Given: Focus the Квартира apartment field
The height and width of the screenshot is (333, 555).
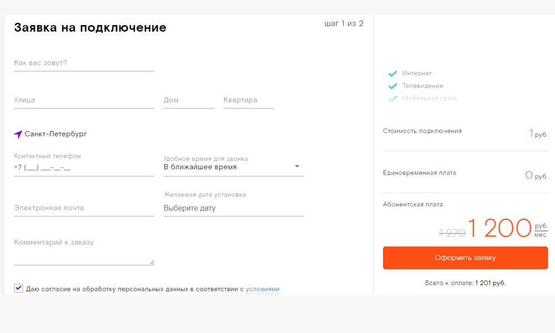Looking at the screenshot, I should (x=248, y=100).
